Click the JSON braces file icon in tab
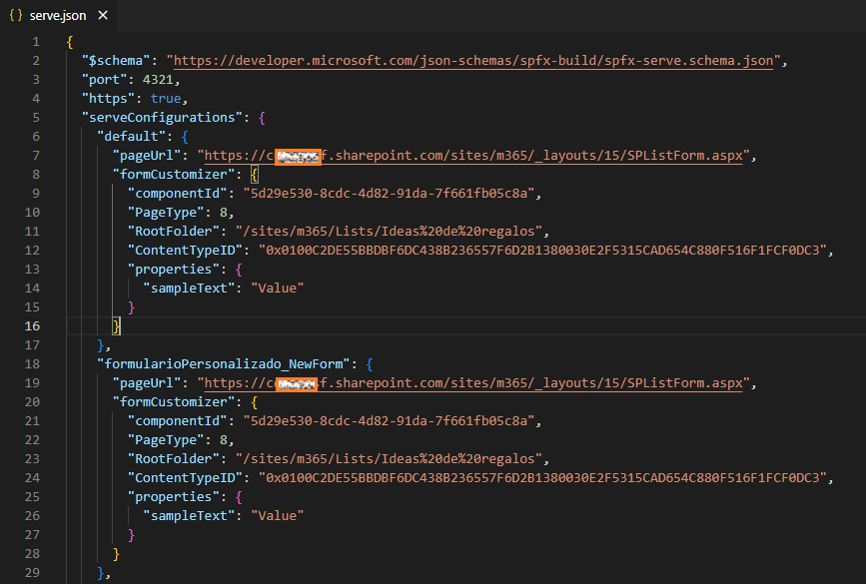 point(16,15)
